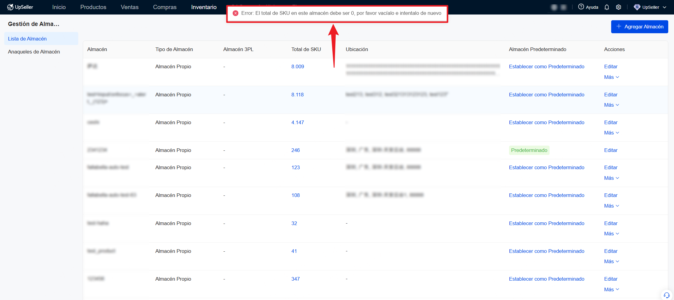The width and height of the screenshot is (674, 300).
Task: Click the UpSeller logo icon
Action: (x=10, y=7)
